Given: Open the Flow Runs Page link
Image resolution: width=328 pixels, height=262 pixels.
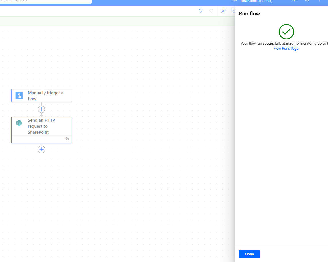Looking at the screenshot, I should pos(286,49).
